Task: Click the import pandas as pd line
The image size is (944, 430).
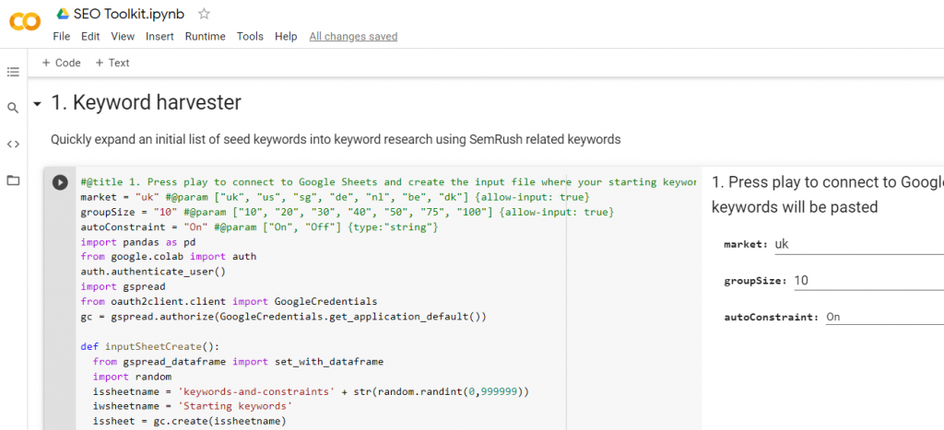Action: click(138, 242)
